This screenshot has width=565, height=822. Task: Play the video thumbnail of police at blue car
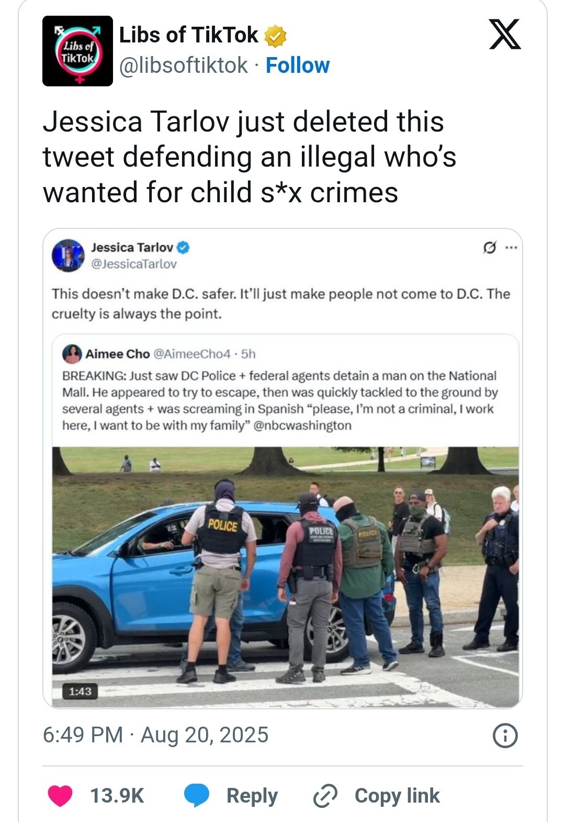(286, 577)
